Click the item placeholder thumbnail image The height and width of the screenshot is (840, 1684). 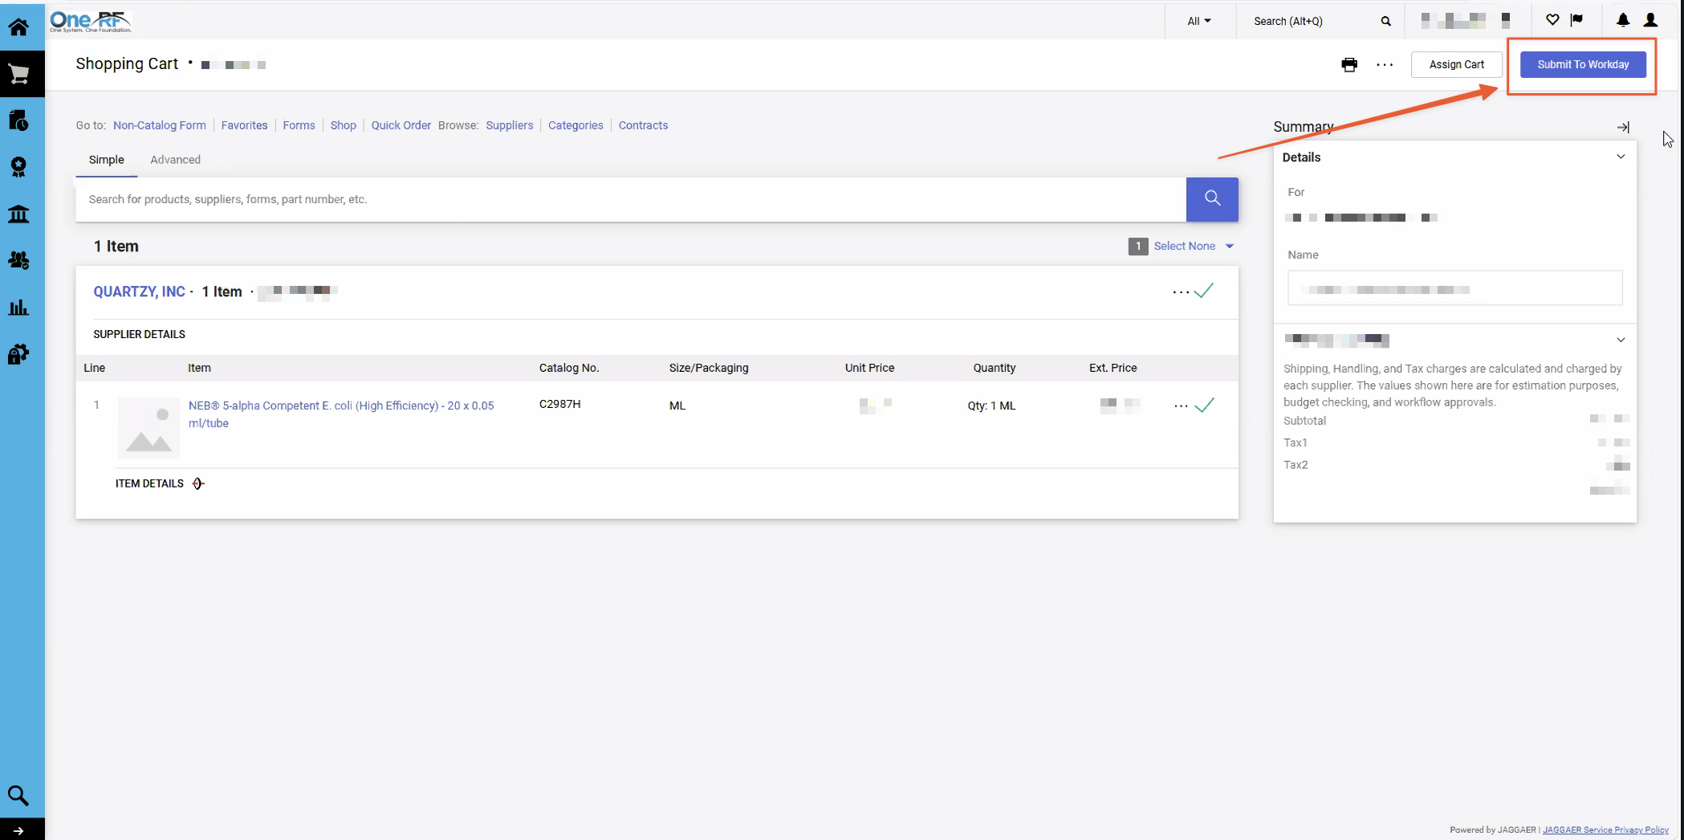click(x=148, y=428)
